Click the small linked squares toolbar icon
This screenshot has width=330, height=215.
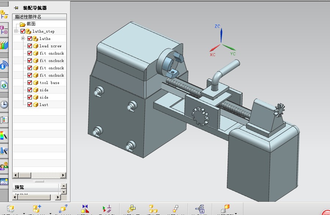pyautogui.click(x=175, y=208)
